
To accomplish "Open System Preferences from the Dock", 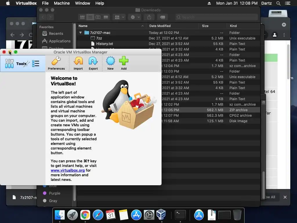I will point(149,215).
